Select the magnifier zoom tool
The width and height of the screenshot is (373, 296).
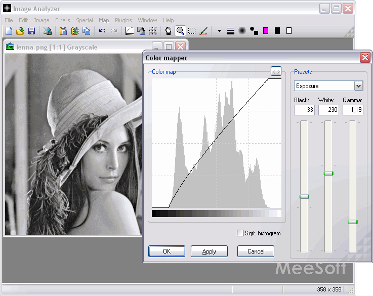click(x=180, y=31)
